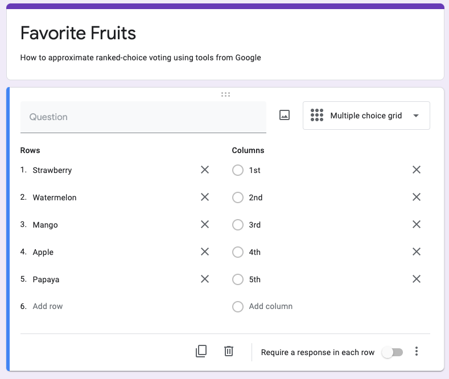Click Add row to insert a new row
Viewport: 449px width, 379px height.
48,306
